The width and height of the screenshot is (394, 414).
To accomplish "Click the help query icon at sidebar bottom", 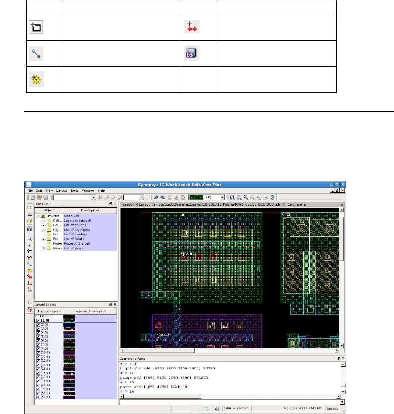I will click(x=30, y=310).
